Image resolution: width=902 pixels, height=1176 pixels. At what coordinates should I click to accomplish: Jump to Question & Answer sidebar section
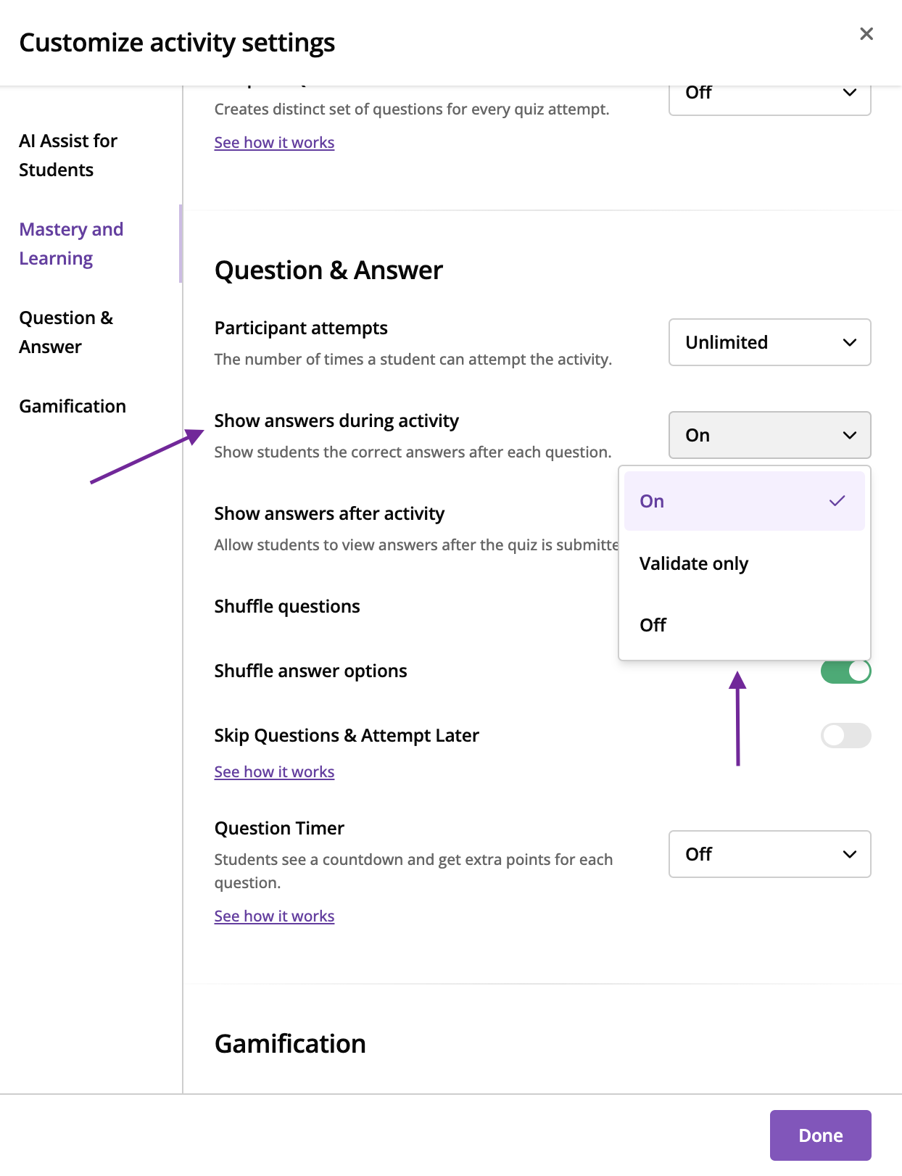[x=66, y=332]
